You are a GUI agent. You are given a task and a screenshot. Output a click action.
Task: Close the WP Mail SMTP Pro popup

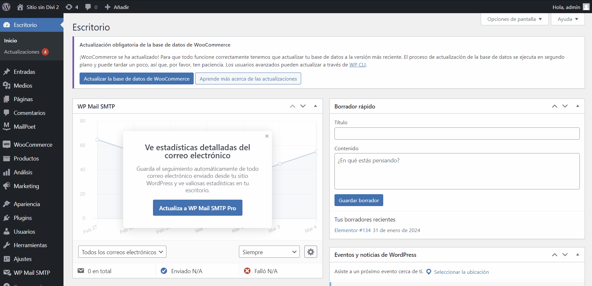(x=267, y=136)
